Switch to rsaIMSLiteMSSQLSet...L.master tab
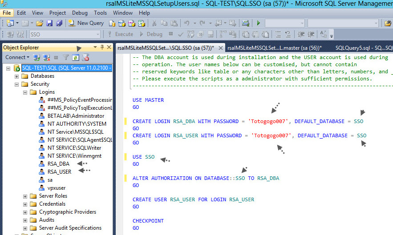Image resolution: width=393 pixels, height=235 pixels. pyautogui.click(x=275, y=48)
